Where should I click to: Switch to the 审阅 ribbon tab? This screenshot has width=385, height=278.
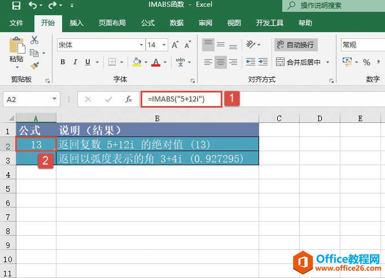point(205,23)
